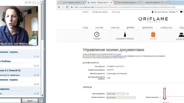The height and width of the screenshot is (103, 184).
Task: Click the Oriflame Sweden logo
Action: tap(153, 19)
